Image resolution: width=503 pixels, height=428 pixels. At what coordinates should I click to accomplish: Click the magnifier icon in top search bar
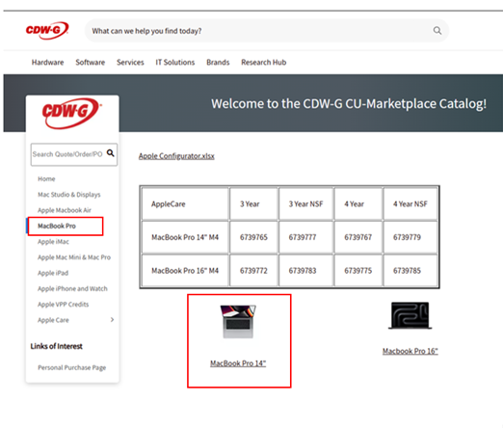coord(437,31)
